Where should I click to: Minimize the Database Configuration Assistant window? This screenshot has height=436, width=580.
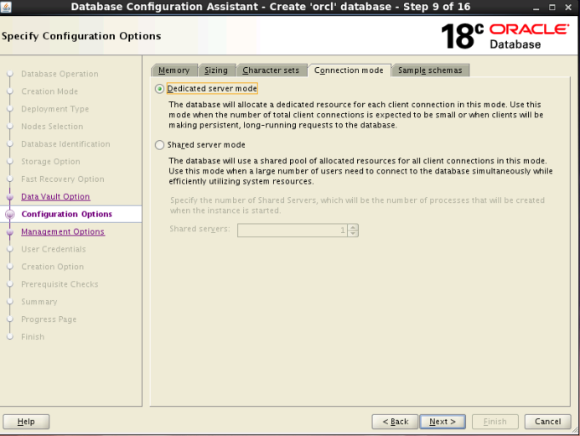pos(536,7)
